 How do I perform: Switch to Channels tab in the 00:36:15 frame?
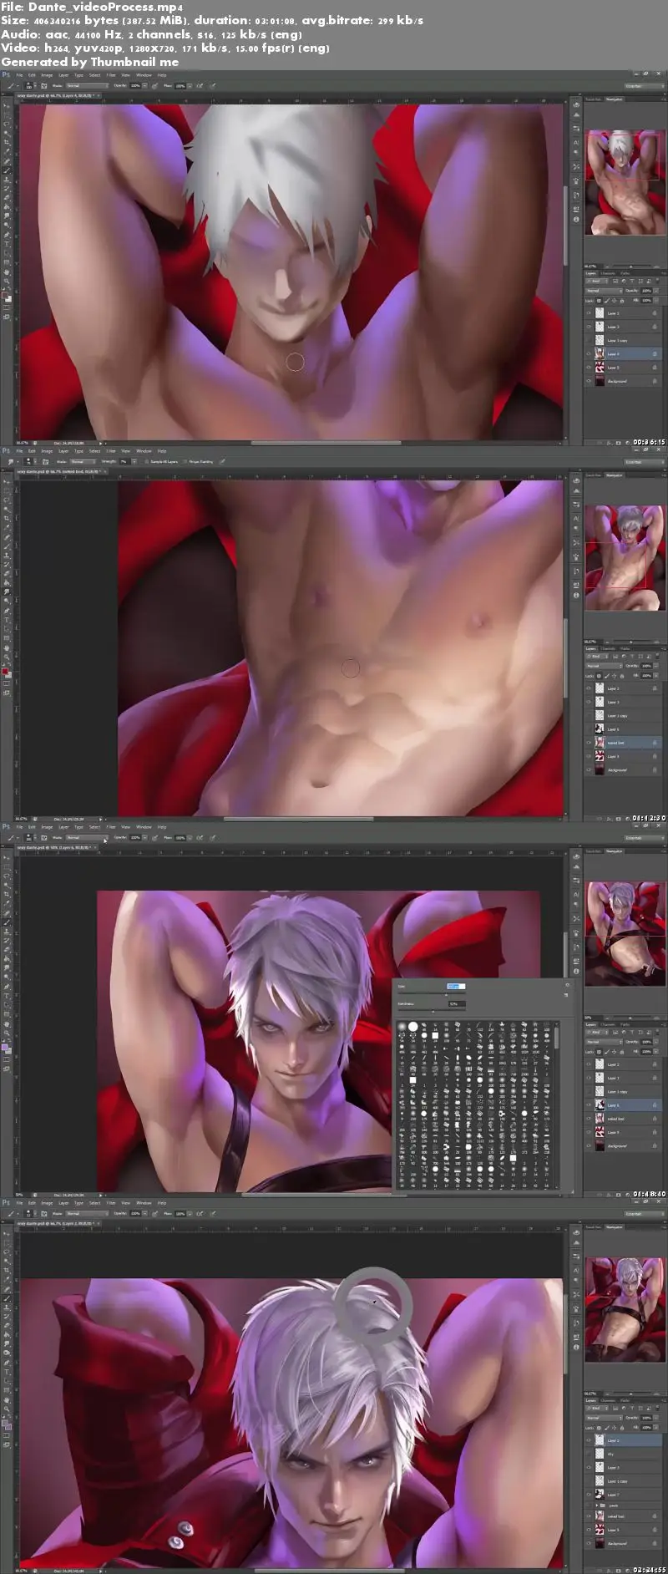(608, 273)
